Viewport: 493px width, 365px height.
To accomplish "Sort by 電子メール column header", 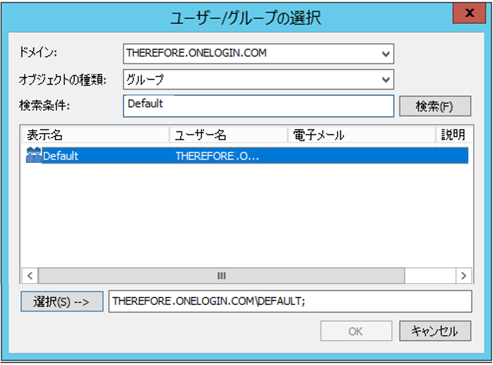I will [362, 135].
